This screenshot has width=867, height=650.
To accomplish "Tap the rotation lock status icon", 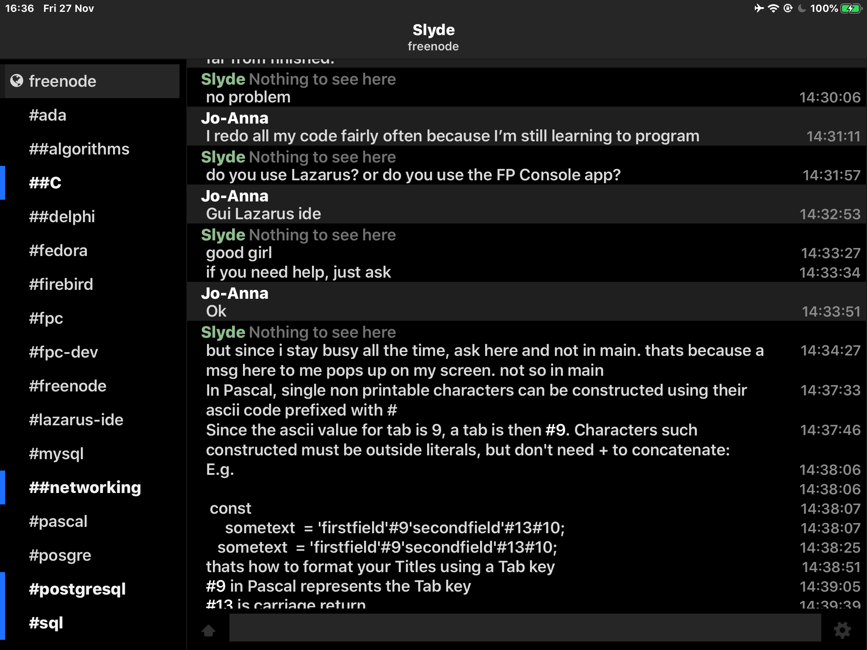I will pos(788,8).
